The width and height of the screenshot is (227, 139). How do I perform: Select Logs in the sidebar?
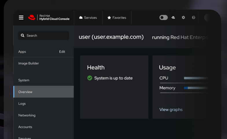[x=22, y=104]
